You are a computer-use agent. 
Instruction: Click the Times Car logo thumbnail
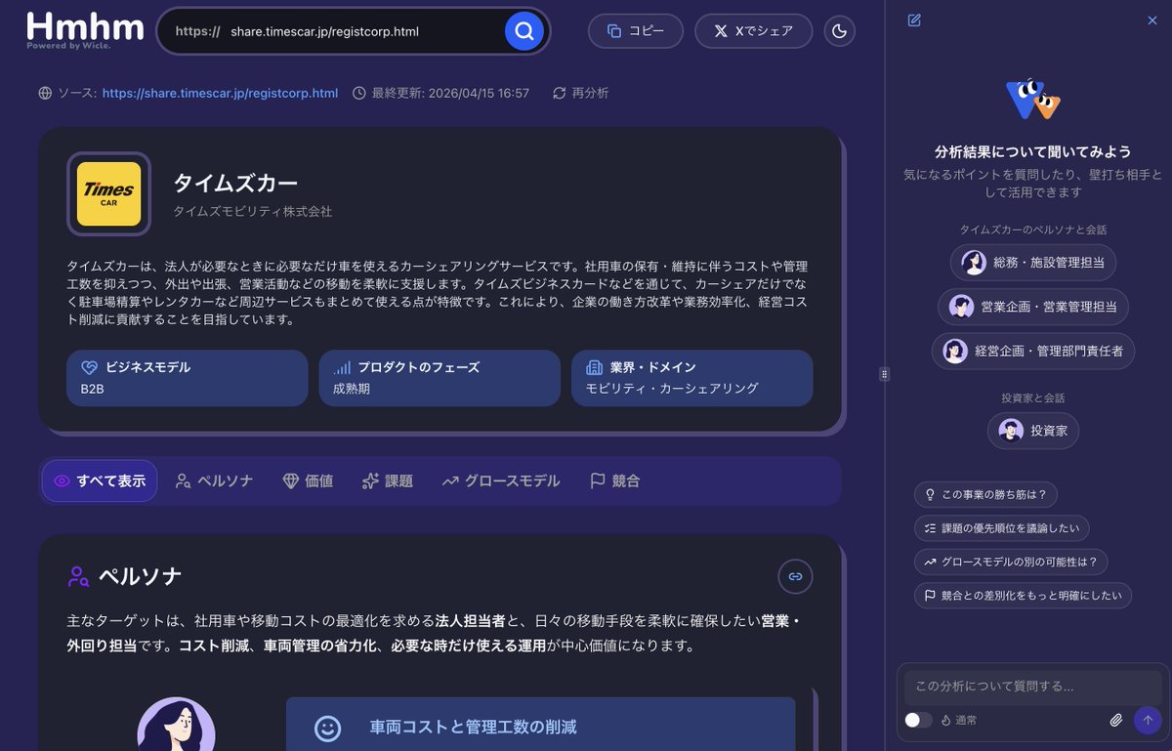point(108,193)
